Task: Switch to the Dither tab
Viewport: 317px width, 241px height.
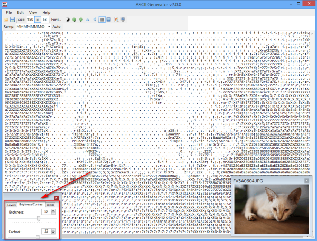Action: tap(51, 205)
